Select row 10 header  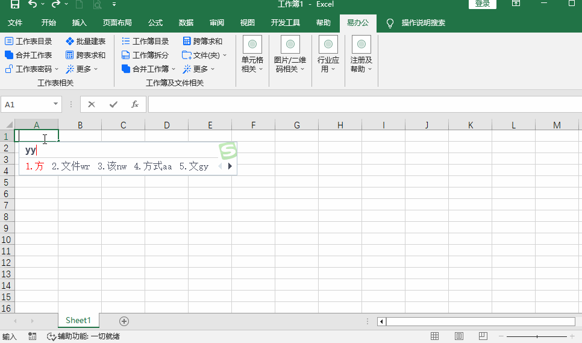point(6,239)
